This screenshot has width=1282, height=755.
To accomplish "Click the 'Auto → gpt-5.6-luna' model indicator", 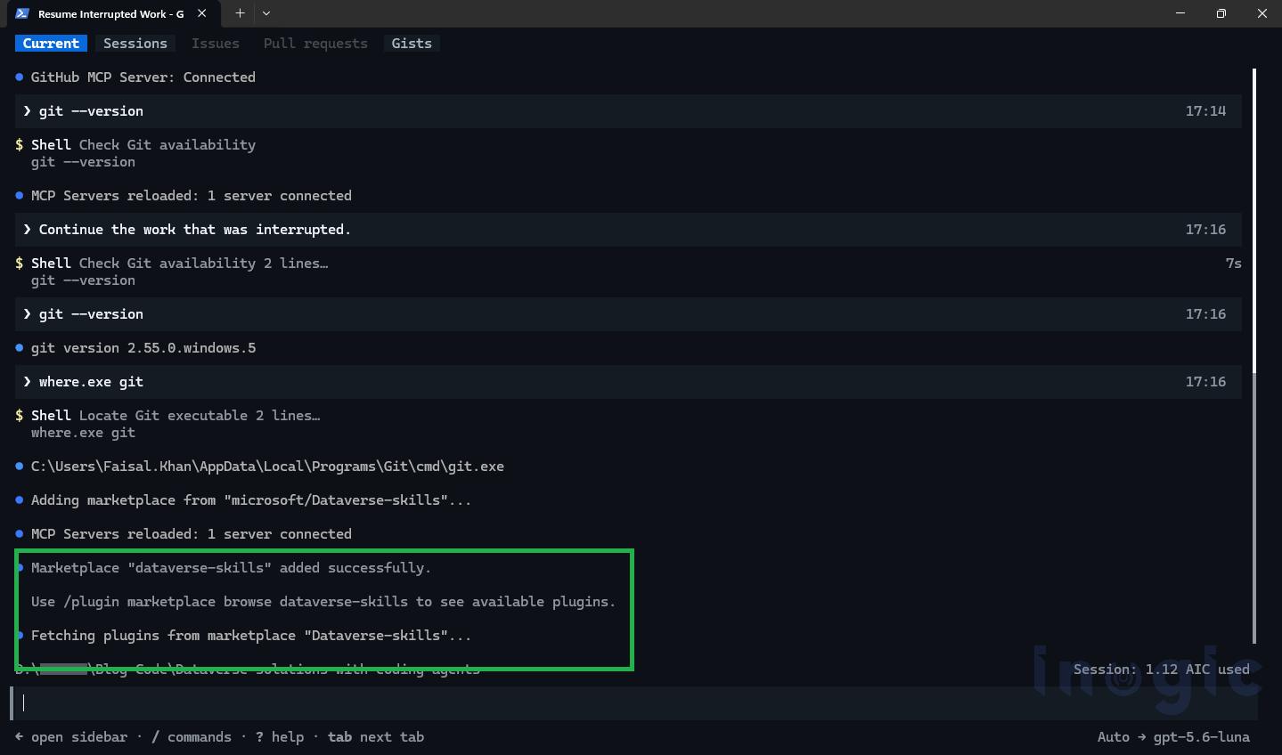I will tap(1173, 736).
